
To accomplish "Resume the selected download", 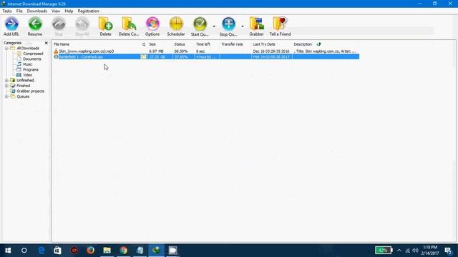I will coord(35,26).
